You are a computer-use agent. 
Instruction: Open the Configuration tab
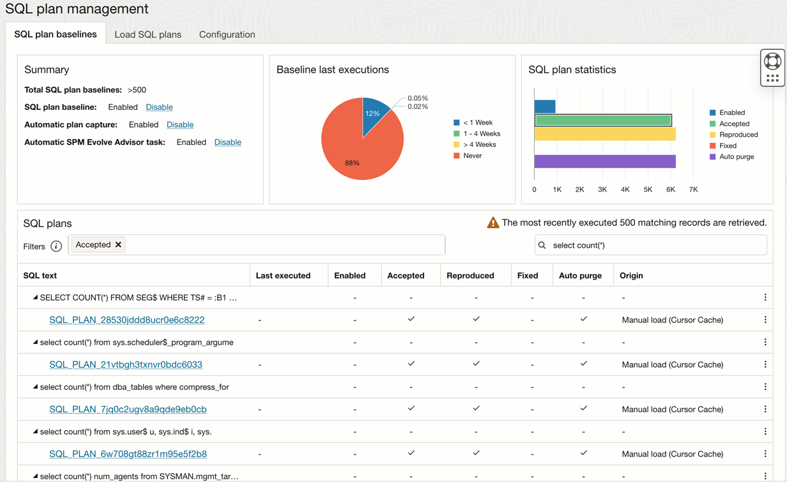tap(227, 34)
